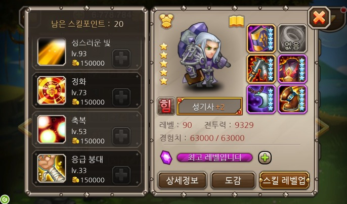Select the crescent necklace equipment slot
Image resolution: width=347 pixels, height=204 pixels.
pos(261,99)
